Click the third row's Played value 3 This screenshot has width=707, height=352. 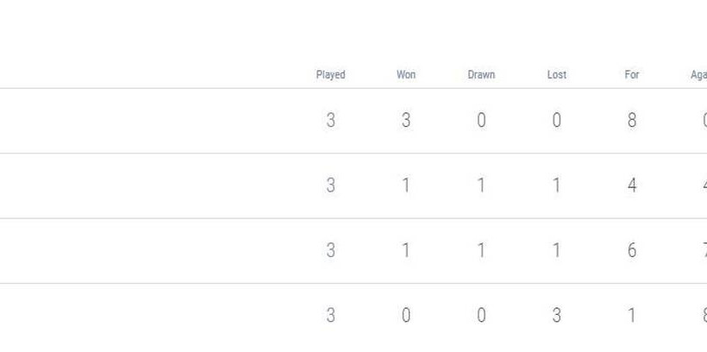(330, 250)
